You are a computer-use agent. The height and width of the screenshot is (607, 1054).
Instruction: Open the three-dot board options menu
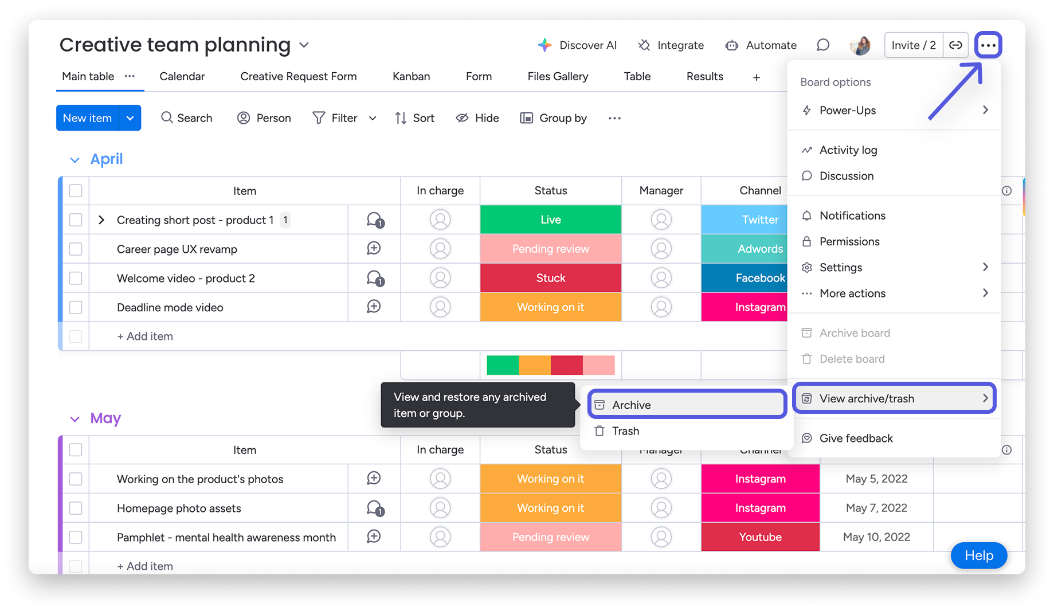point(988,45)
